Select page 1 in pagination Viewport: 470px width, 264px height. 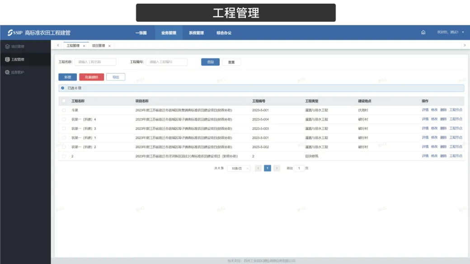click(268, 168)
